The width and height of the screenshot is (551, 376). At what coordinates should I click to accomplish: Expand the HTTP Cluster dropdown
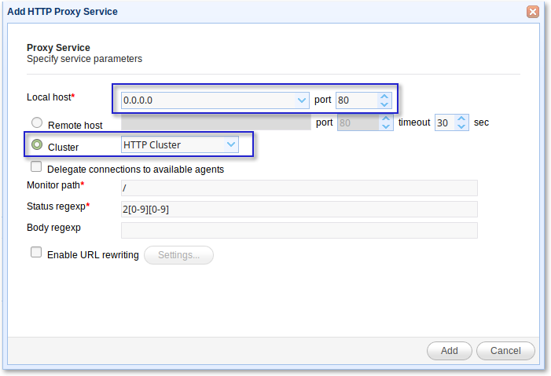point(231,144)
